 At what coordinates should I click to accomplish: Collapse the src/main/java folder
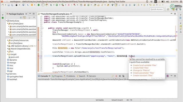click(x=8, y=24)
